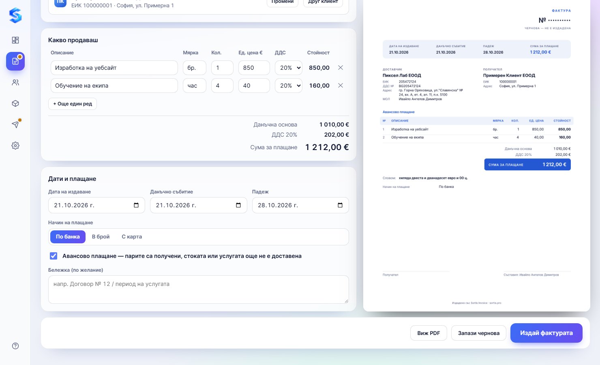This screenshot has width=600, height=365.
Task: Click 'Пиксел Лаб ЕООД' in preview
Action: pyautogui.click(x=402, y=75)
